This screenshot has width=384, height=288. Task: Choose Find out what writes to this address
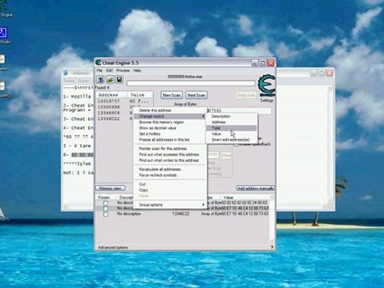click(x=170, y=160)
